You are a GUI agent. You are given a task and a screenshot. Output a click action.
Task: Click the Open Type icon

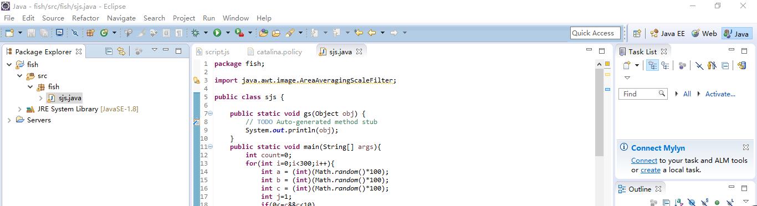tap(263, 33)
